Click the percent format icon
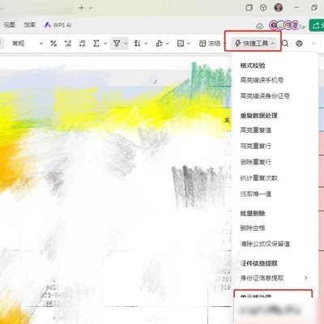This screenshot has width=324, height=324. [53, 44]
